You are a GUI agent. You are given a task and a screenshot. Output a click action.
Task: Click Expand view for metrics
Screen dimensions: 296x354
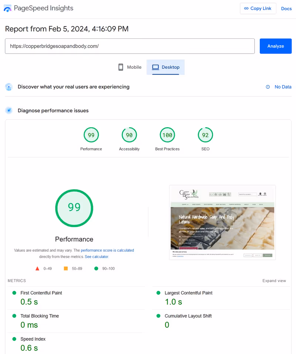click(x=274, y=281)
